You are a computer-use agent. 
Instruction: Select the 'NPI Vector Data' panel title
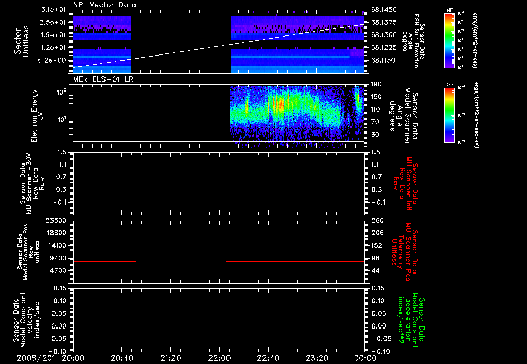(104, 5)
